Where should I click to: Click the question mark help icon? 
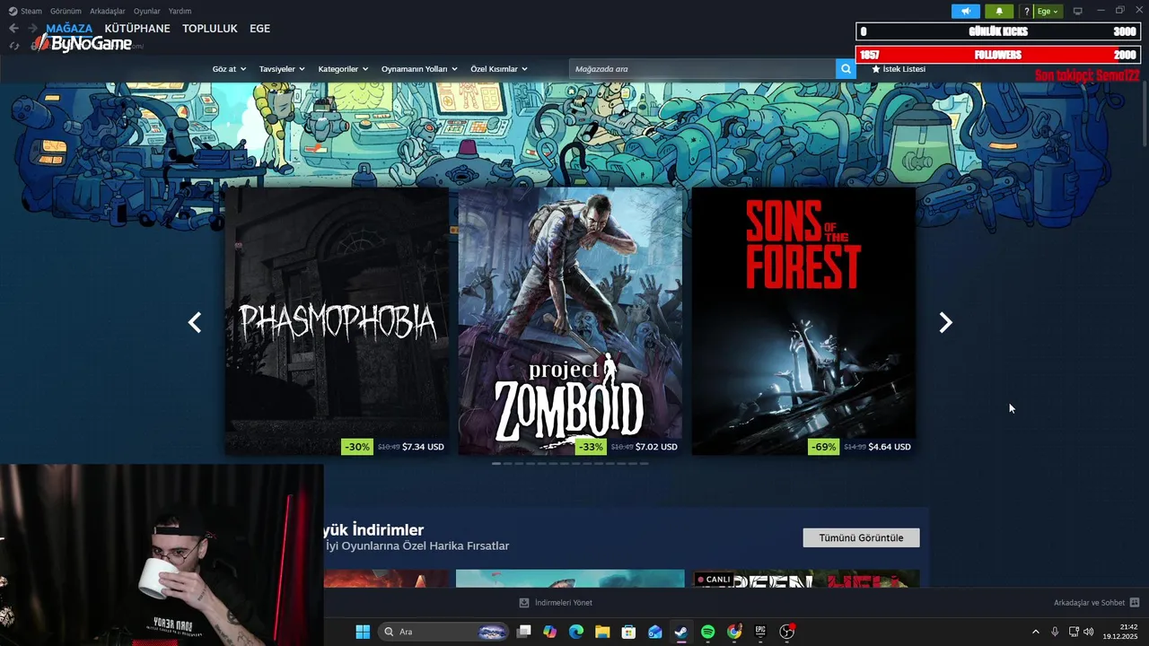1027,11
